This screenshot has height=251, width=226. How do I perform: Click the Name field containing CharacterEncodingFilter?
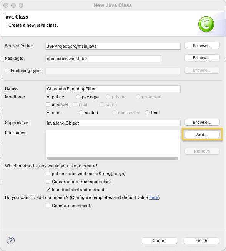coord(113,89)
